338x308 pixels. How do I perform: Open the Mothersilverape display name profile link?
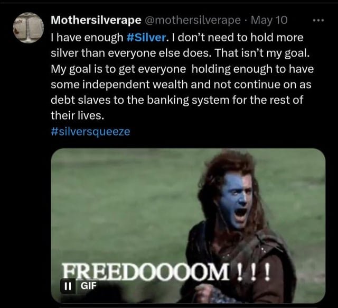coord(96,21)
